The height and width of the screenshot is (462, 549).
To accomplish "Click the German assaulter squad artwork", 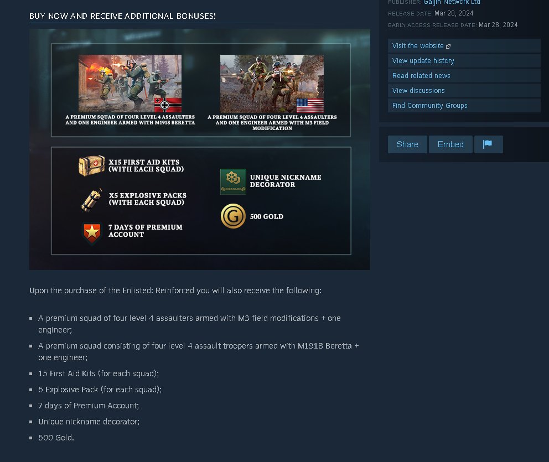I will [x=130, y=84].
